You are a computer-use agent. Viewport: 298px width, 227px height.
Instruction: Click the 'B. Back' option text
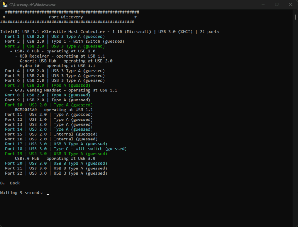click(x=10, y=183)
